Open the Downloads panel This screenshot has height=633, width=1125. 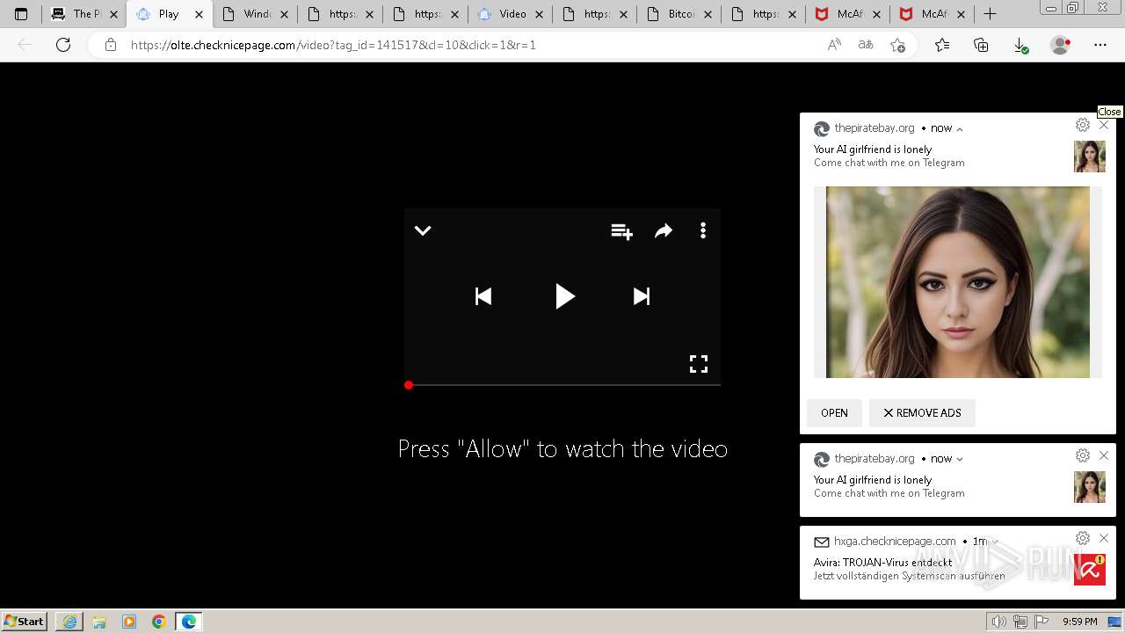click(1020, 45)
